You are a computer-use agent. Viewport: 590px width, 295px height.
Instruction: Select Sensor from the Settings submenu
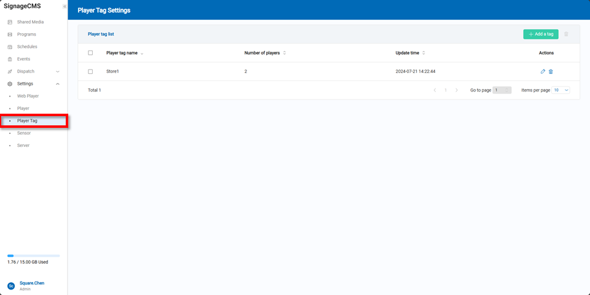coord(24,133)
